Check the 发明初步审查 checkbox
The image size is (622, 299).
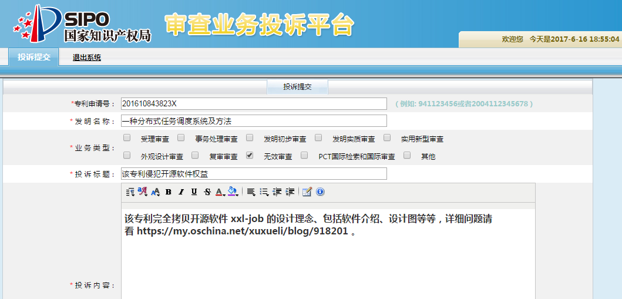[x=250, y=137]
